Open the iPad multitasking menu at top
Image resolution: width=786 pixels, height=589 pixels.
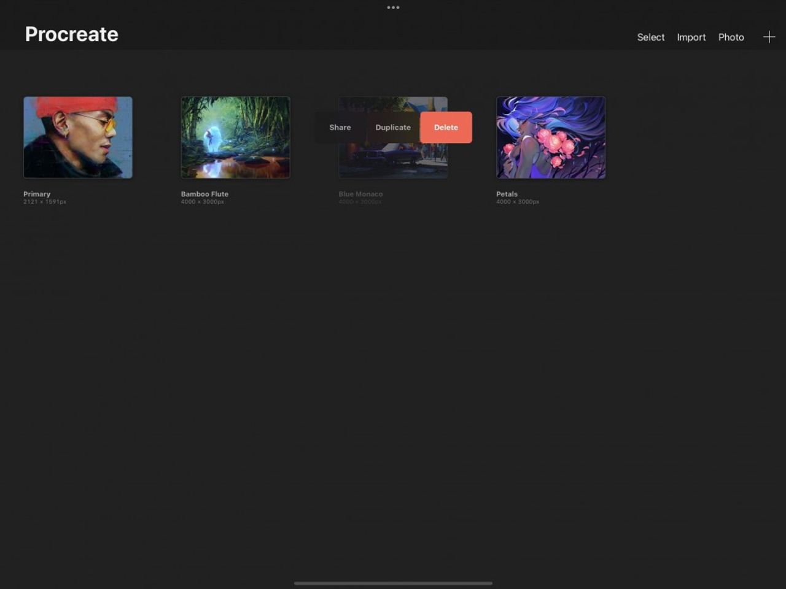393,7
